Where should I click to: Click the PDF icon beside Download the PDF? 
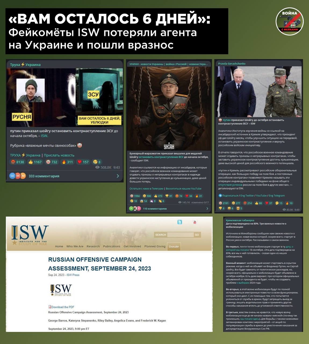coord(50,307)
